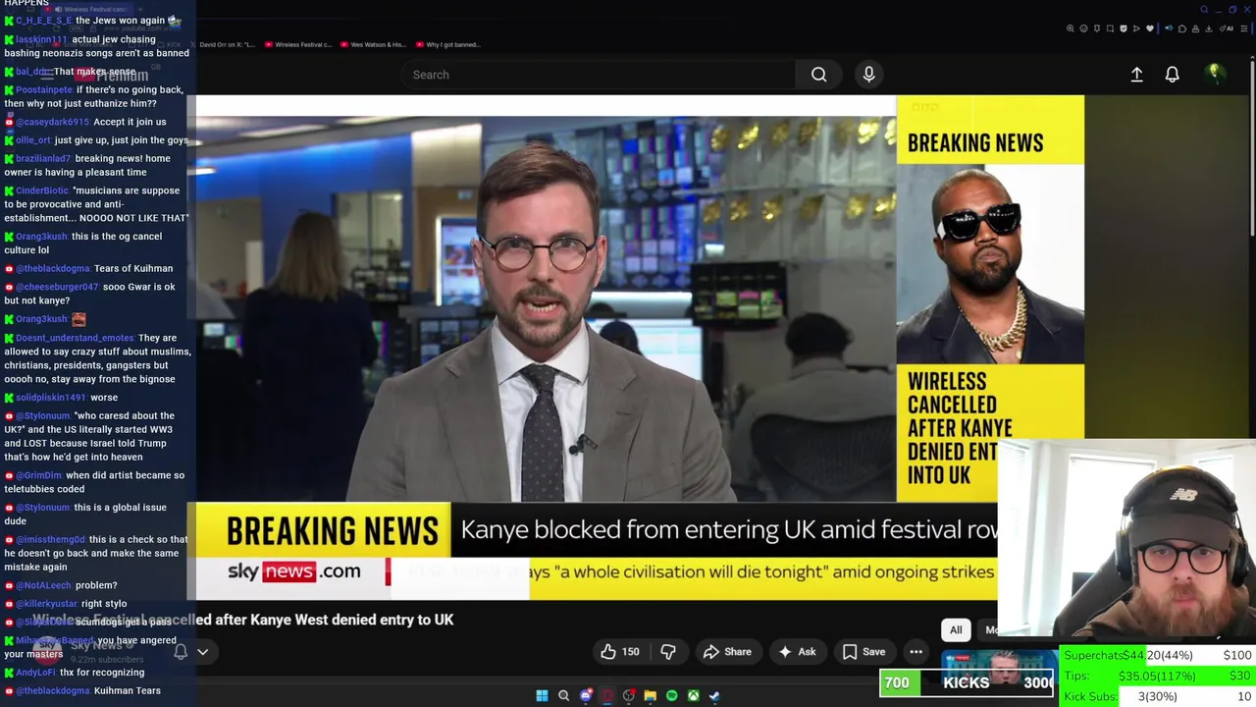Like the video with thumbs up

(x=620, y=652)
